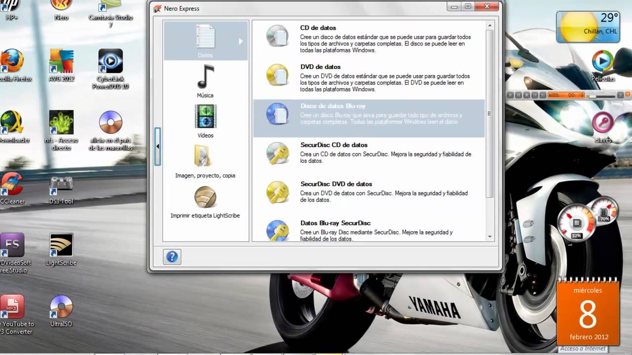Click 'Datos Blu-ray SecurDisc' title
The height and width of the screenshot is (355, 632).
[335, 223]
